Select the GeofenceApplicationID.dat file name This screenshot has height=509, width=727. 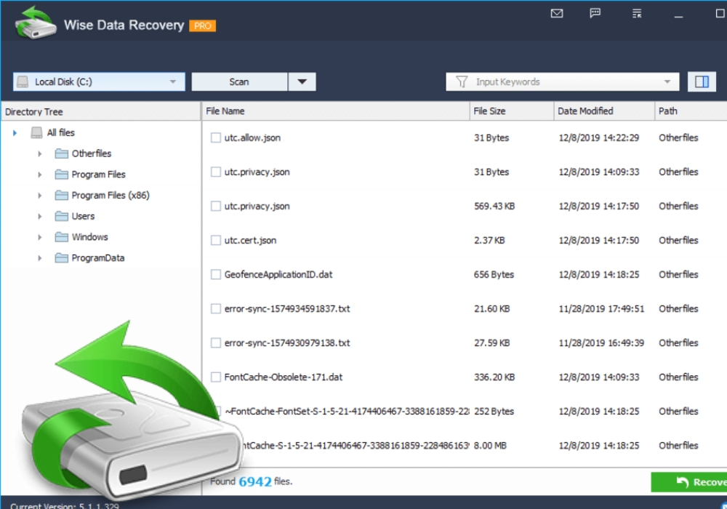coord(278,274)
